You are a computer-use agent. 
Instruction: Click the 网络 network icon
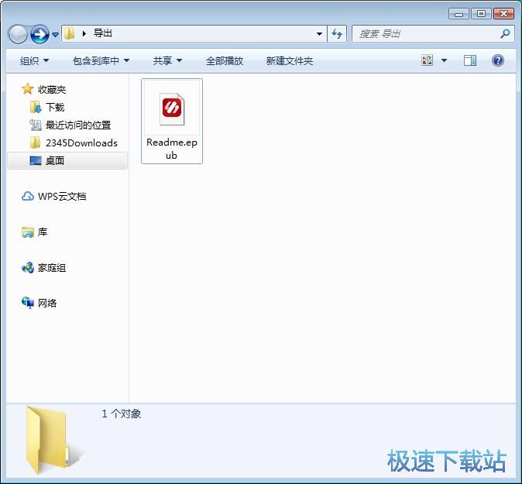[28, 303]
